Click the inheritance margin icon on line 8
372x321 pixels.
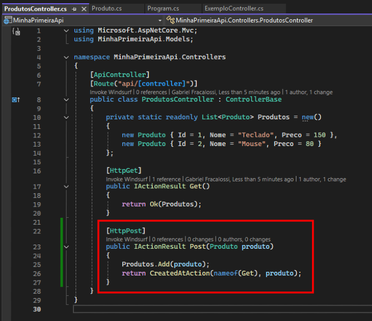pyautogui.click(x=16, y=100)
